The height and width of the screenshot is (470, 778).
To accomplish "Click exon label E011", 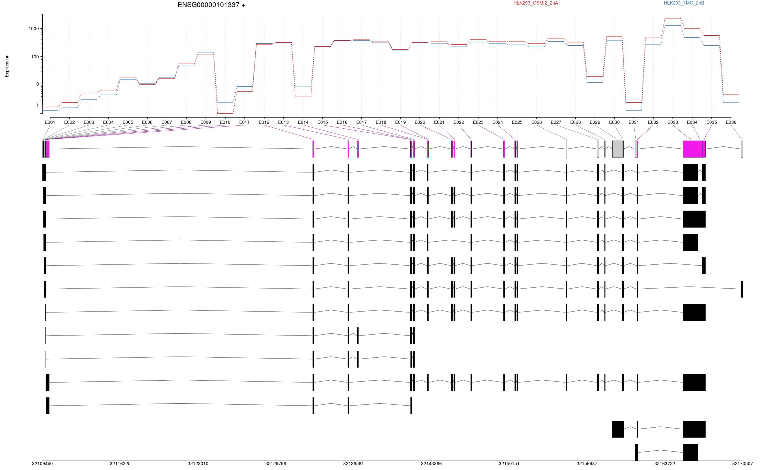I will (x=244, y=122).
